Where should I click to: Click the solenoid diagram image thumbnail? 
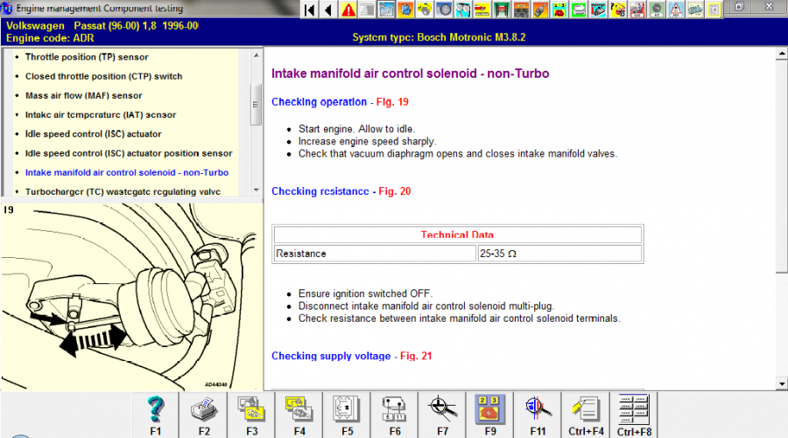pyautogui.click(x=131, y=297)
